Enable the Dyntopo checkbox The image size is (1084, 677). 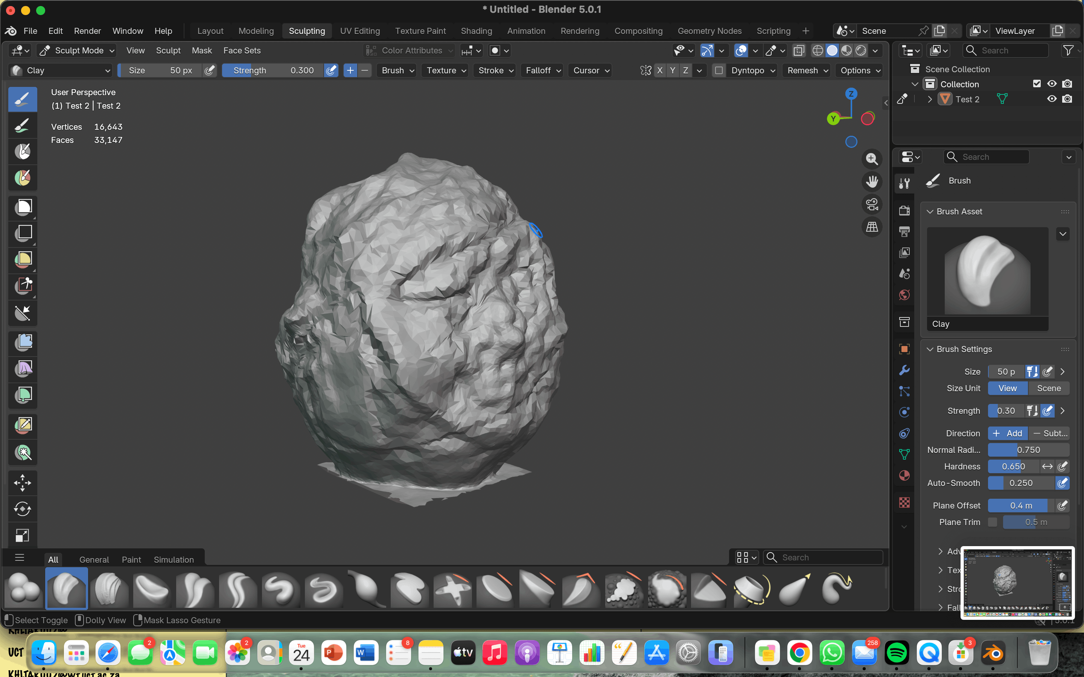[719, 70]
